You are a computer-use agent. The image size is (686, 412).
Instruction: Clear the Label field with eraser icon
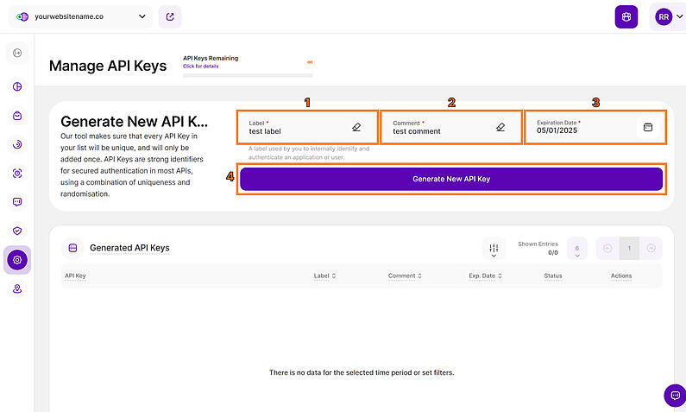(x=356, y=127)
